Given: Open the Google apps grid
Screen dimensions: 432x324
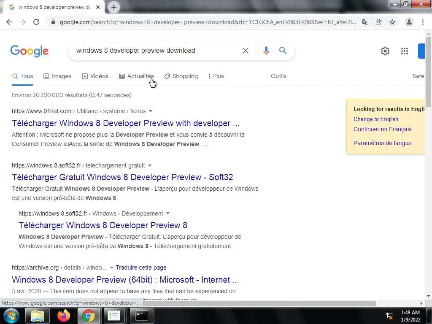Looking at the screenshot, I should [405, 51].
